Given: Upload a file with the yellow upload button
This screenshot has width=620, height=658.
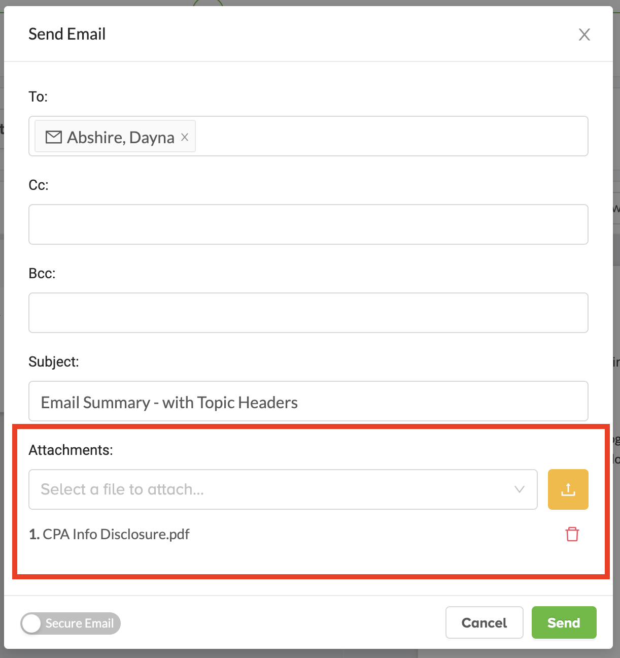Looking at the screenshot, I should point(568,489).
